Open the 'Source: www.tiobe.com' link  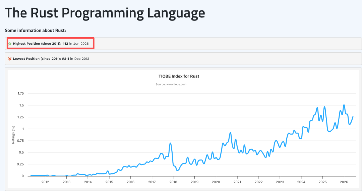171,84
